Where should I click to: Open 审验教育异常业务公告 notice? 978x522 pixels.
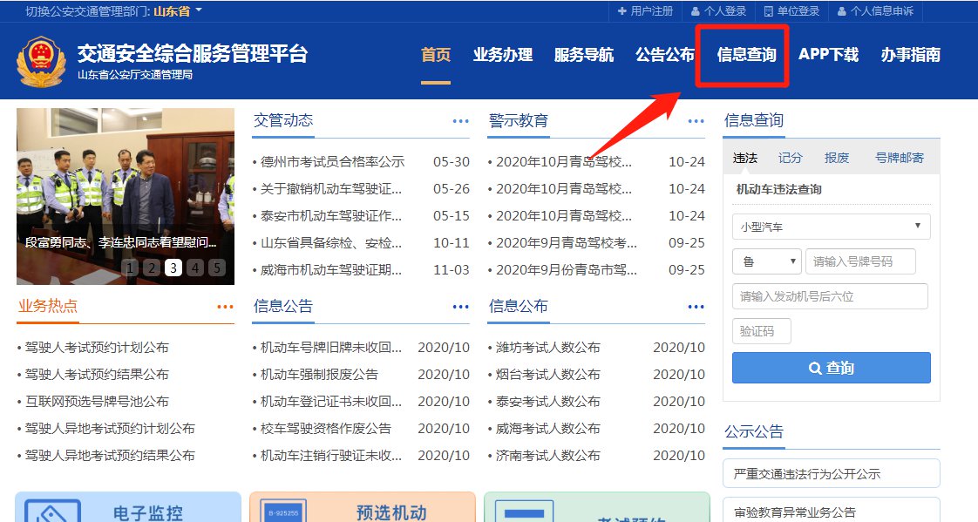pos(831,512)
